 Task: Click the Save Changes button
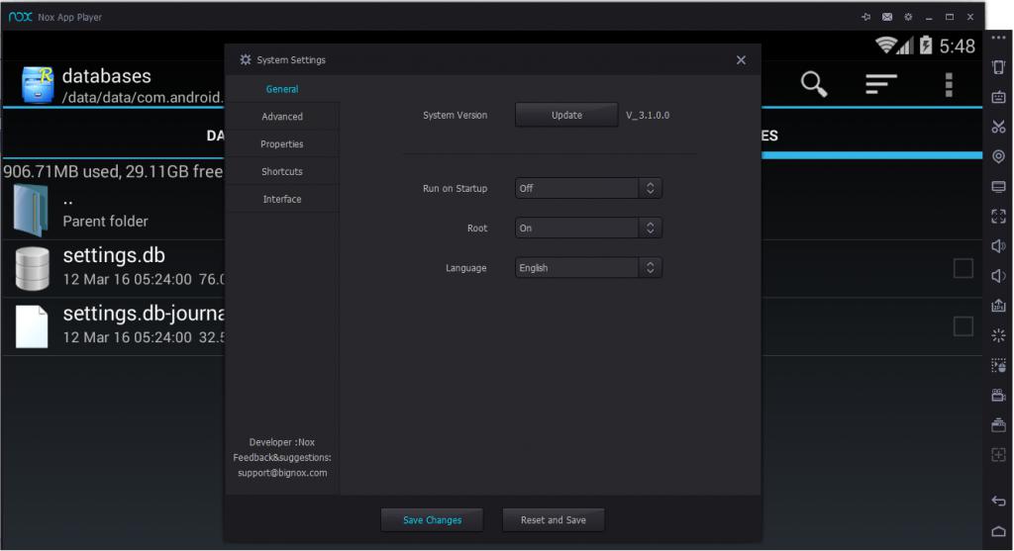click(433, 520)
